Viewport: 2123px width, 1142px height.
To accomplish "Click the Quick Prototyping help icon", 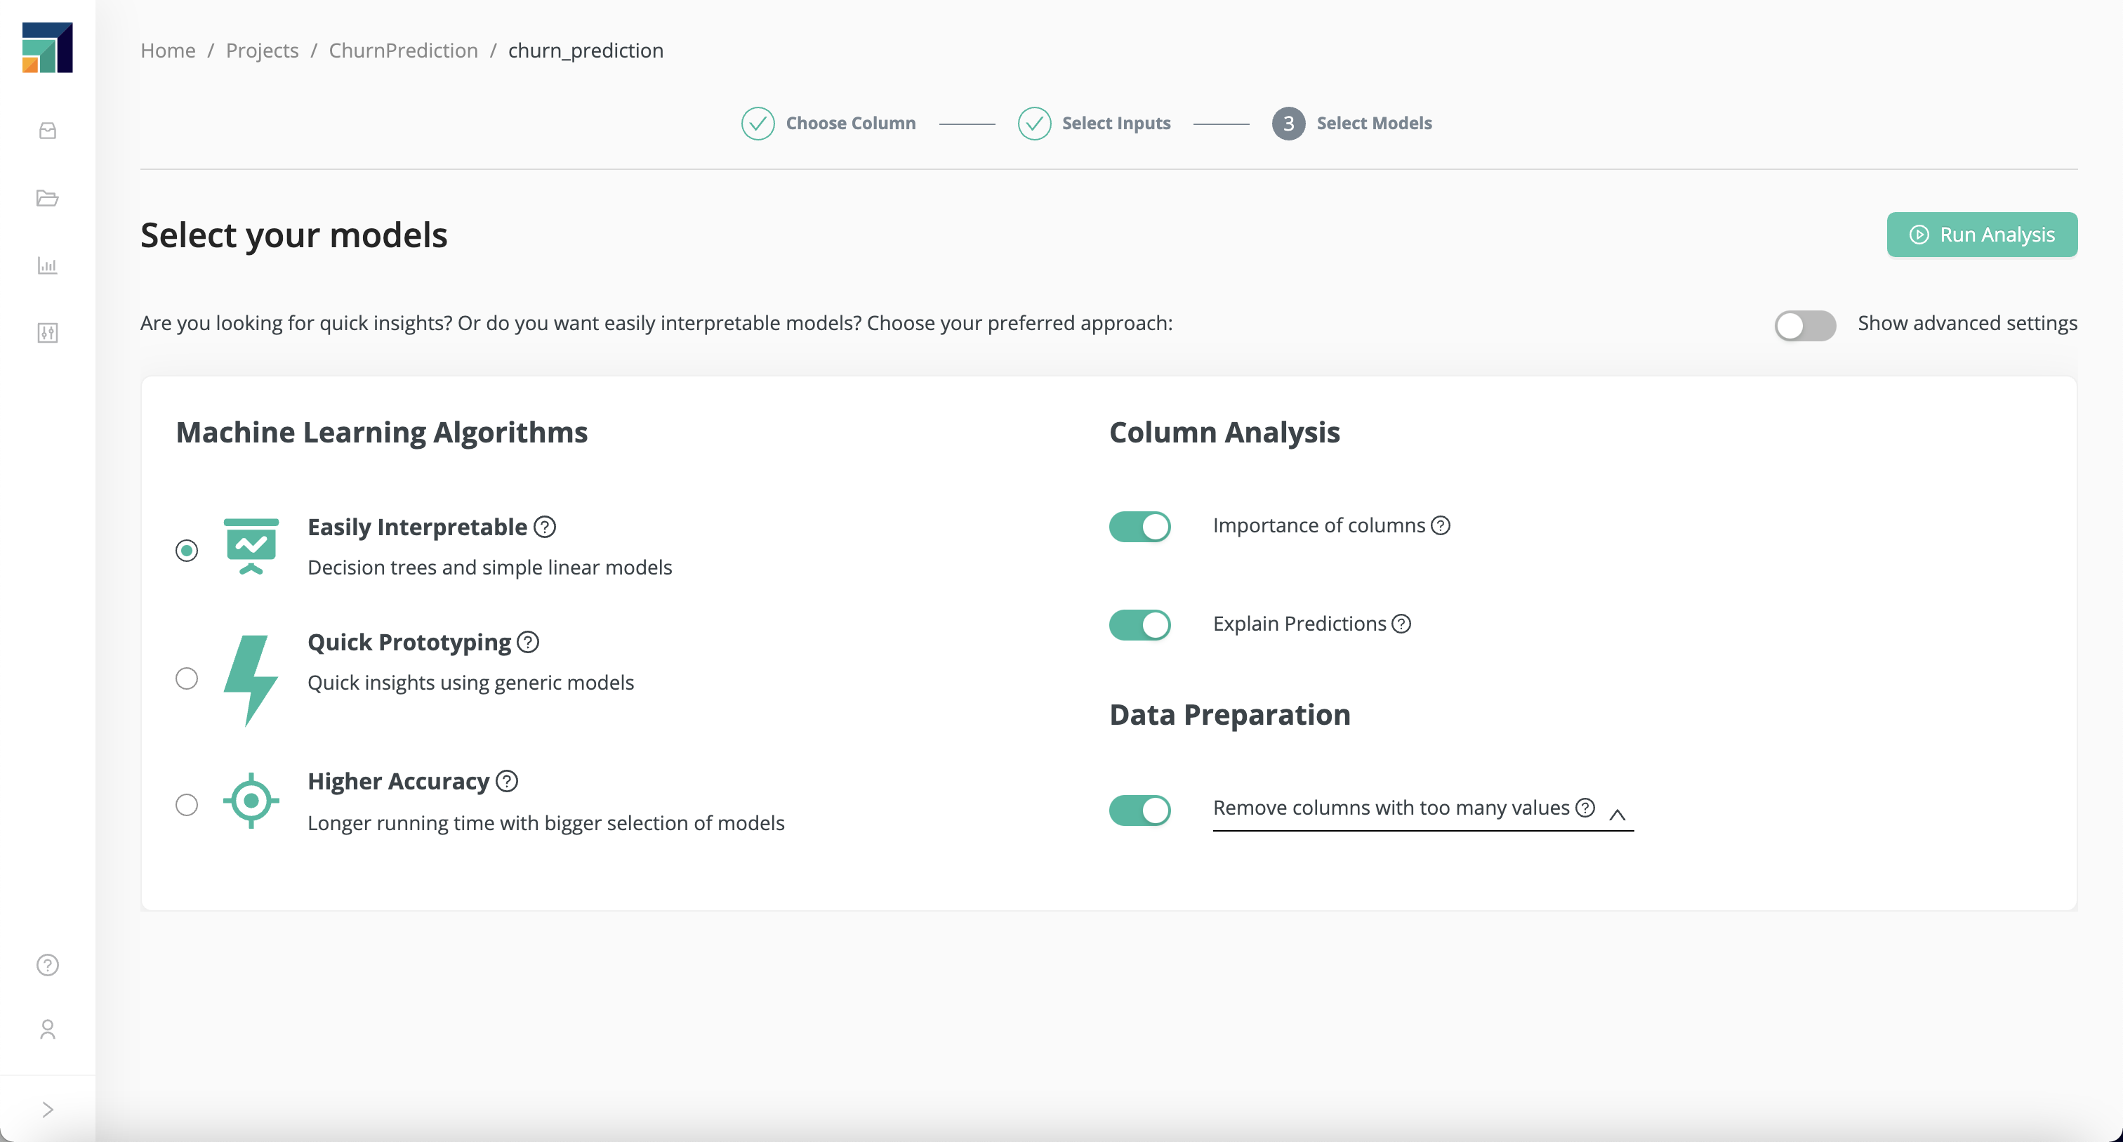I will (x=528, y=641).
